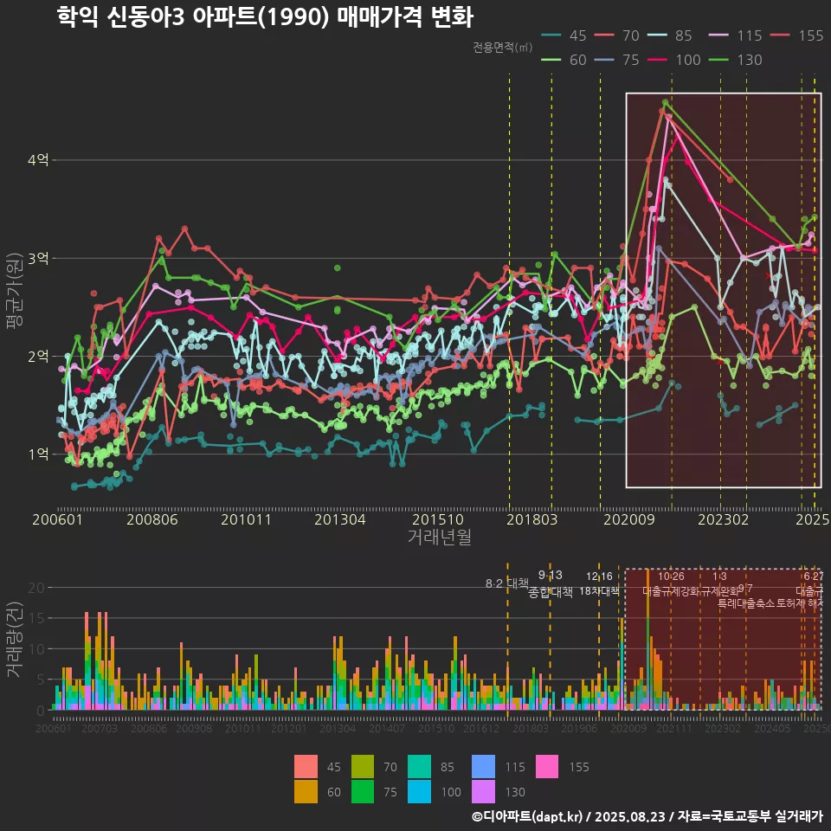Screen dimensions: 831x831
Task: Click the pink 155 swatch in bar legend
Action: coord(547,766)
